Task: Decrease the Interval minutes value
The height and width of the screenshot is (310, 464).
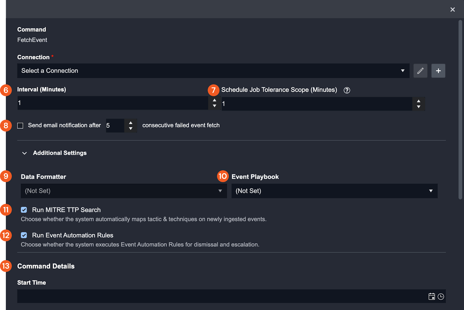Action: pyautogui.click(x=215, y=106)
